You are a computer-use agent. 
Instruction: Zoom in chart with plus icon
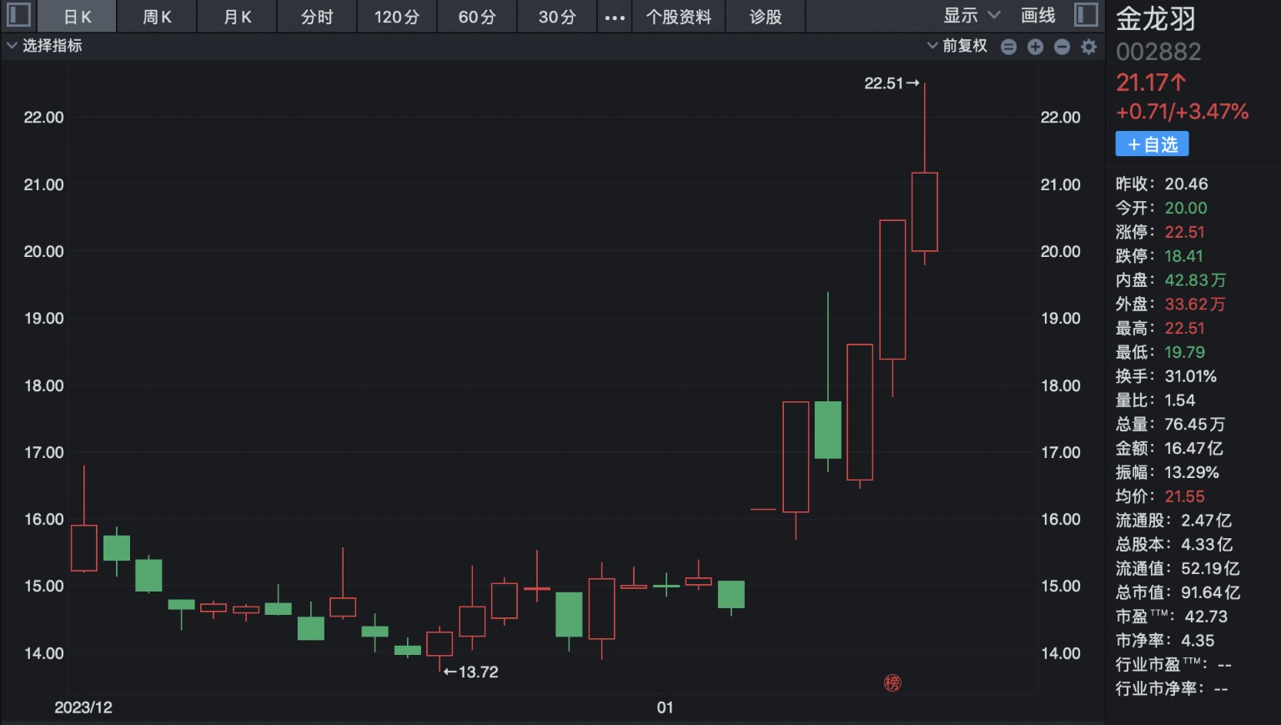pyautogui.click(x=1035, y=47)
